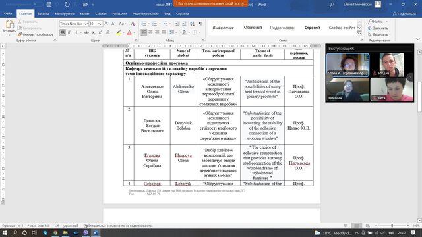Apply subscript formatting
422x237 pixels.
(94, 32)
